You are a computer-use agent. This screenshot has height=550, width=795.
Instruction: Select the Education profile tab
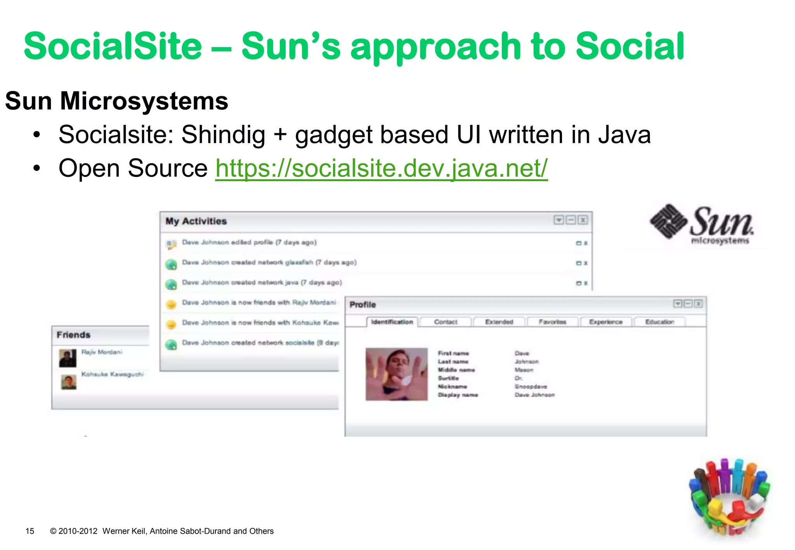click(659, 322)
